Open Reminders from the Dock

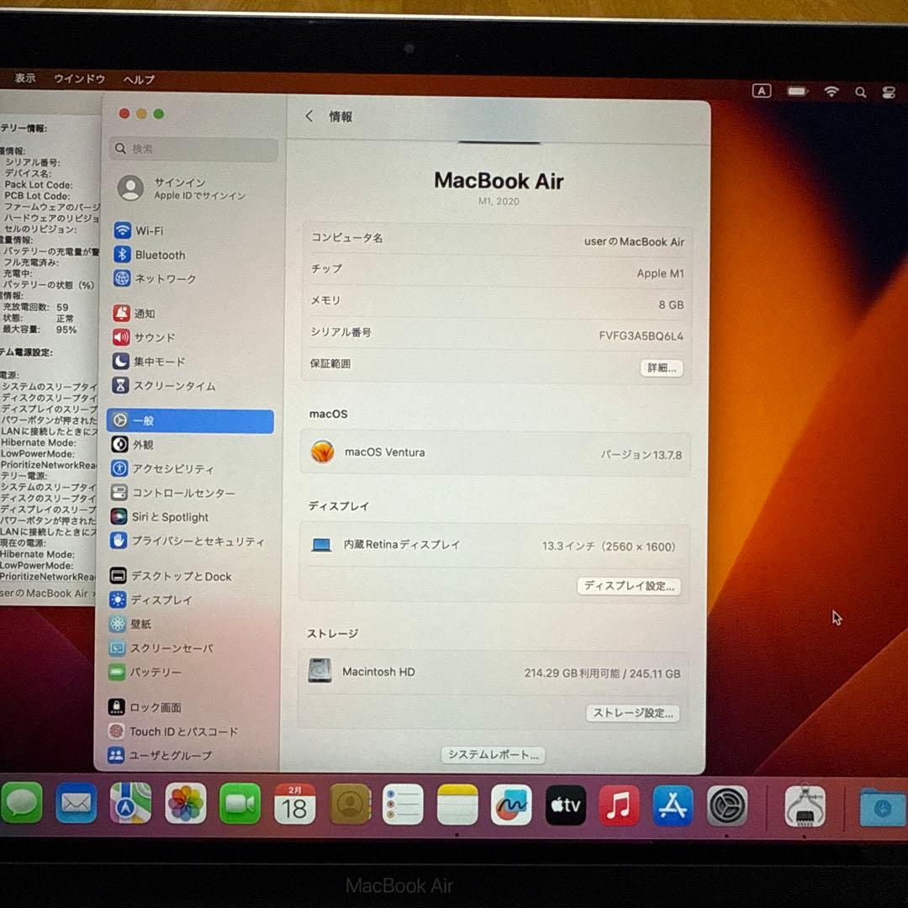[x=403, y=805]
